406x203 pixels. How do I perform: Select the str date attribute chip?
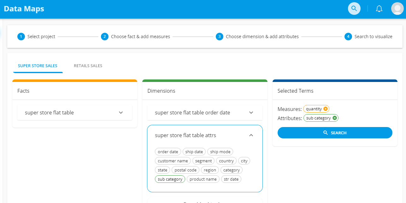231,179
